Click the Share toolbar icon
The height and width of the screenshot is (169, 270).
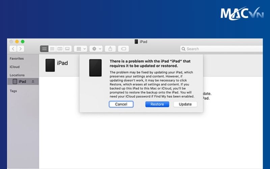110,49
